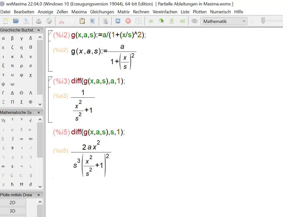Screen dimensions: 283x217
Task: Cut selection with the scissors icon
Action: 62,21
